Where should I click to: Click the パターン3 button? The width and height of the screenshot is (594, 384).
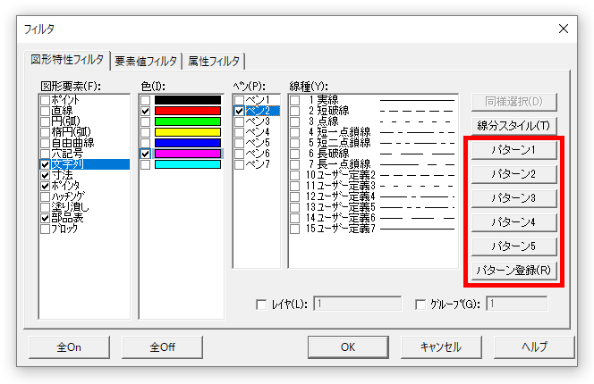point(513,198)
